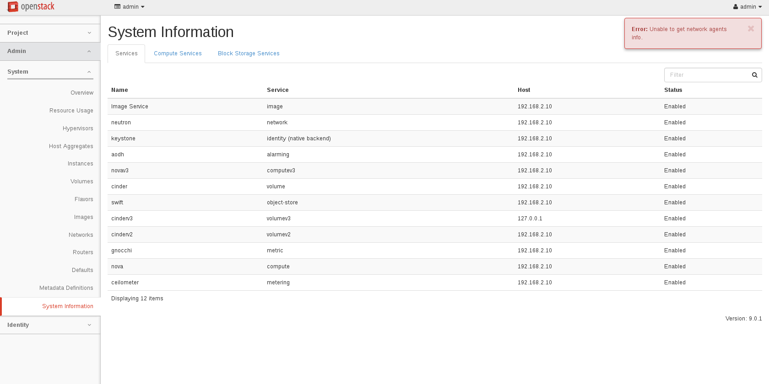Screen dimensions: 769x384
Task: Type in the Filter input field
Action: [707, 75]
